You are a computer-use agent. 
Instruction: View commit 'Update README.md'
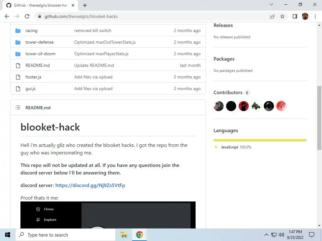(94, 65)
